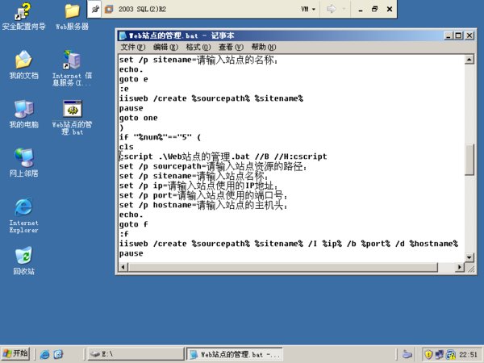Viewport: 484px width, 363px height.
Task: Select the Web服务器 folder icon
Action: pos(71,12)
